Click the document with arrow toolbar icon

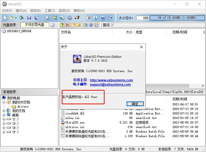click(88, 18)
